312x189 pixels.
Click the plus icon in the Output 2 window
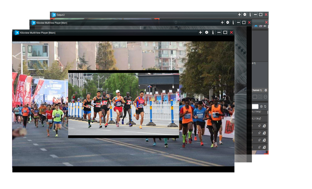click(239, 15)
